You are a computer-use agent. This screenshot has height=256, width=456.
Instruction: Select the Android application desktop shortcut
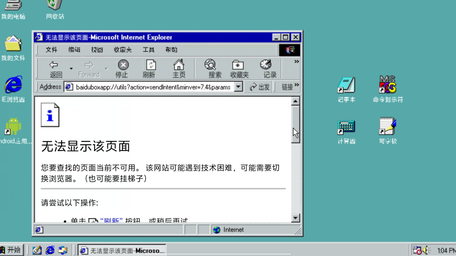pos(14,131)
